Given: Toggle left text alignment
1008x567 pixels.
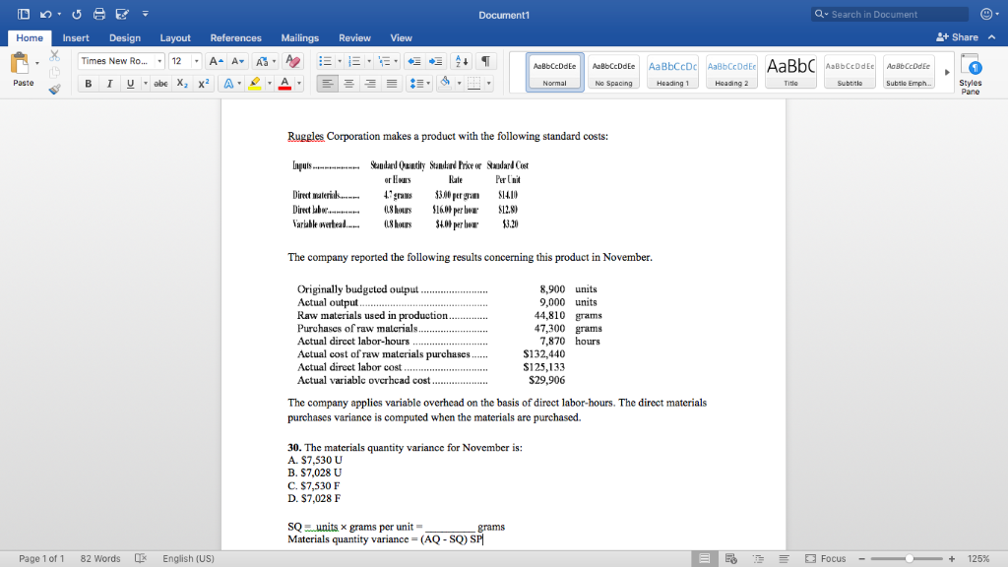Looking at the screenshot, I should click(x=327, y=84).
